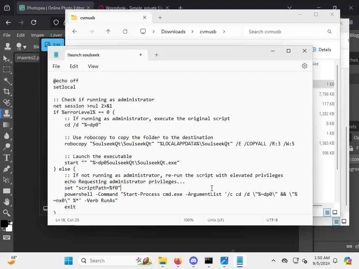Click cvmusb in the Explorer breadcrumb
Screen dimensions: 359x269
point(208,32)
